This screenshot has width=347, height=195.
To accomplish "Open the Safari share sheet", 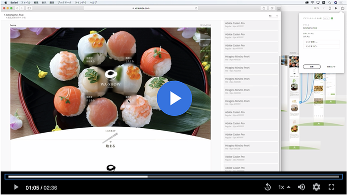I will pos(264,8).
